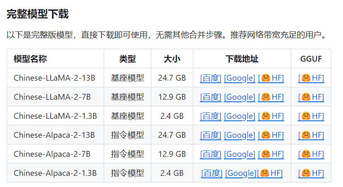Open Baidu link for Chinese-LLaMA-2-13B
Image resolution: width=343 pixels, height=187 pixels.
click(x=211, y=78)
